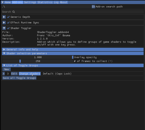The height and width of the screenshot is (130, 145).
Task: Disable the Generic Depth add-on checkbox
Action: point(8,17)
